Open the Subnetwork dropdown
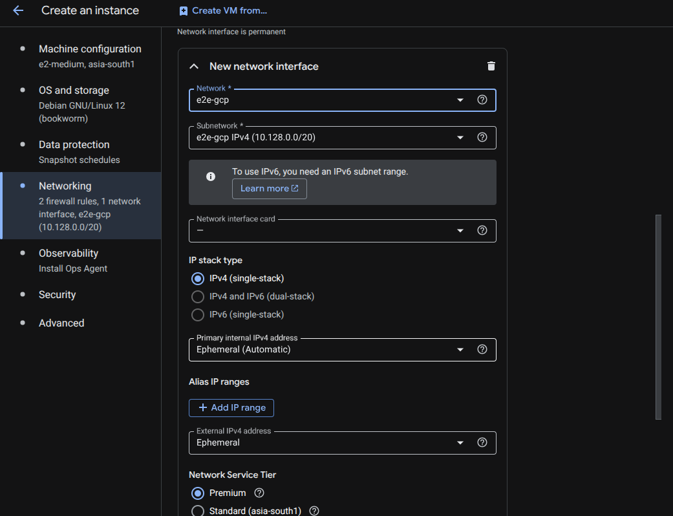Viewport: 673px width, 516px height. tap(342, 137)
